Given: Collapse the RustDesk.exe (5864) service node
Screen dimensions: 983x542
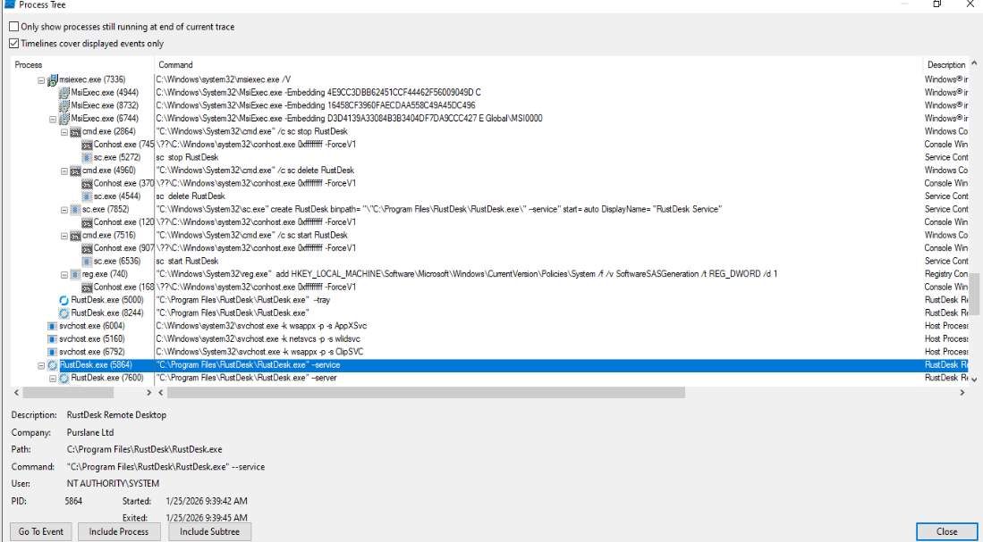Looking at the screenshot, I should tap(41, 365).
